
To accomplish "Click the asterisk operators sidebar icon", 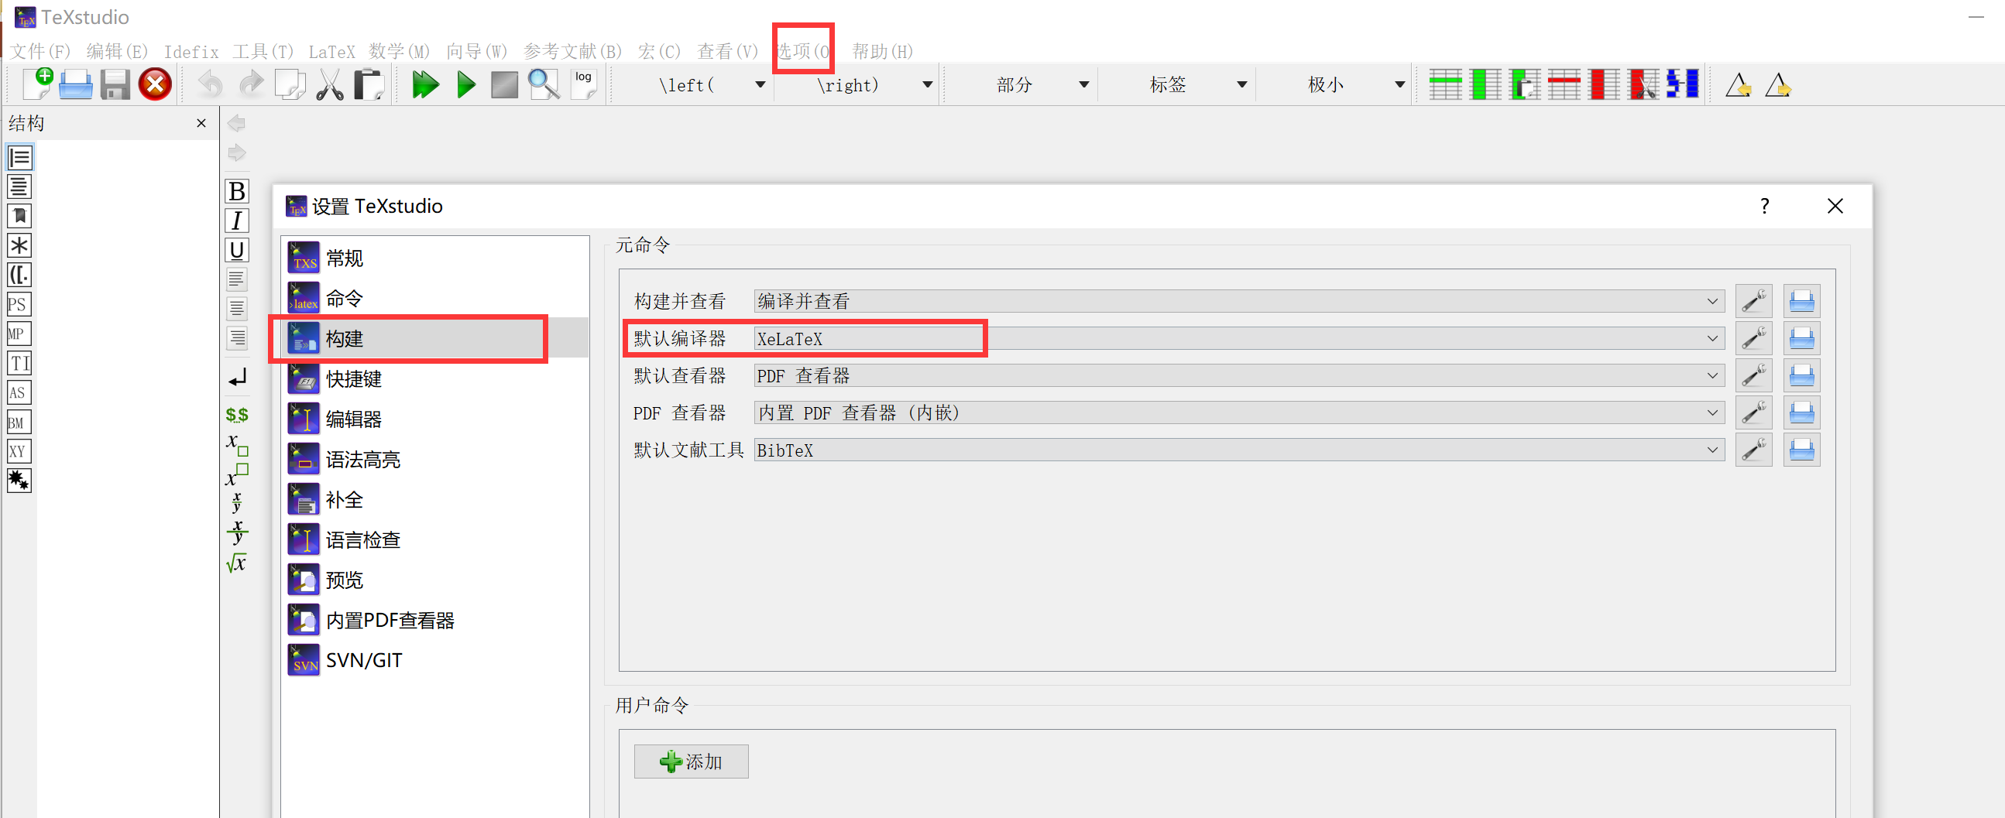I will (19, 246).
